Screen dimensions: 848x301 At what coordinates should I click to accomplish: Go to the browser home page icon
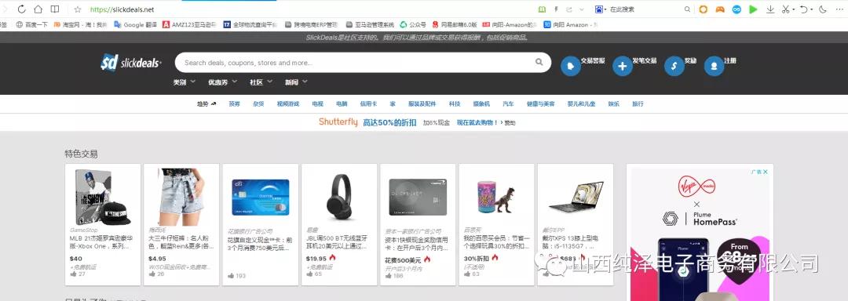pyautogui.click(x=38, y=9)
